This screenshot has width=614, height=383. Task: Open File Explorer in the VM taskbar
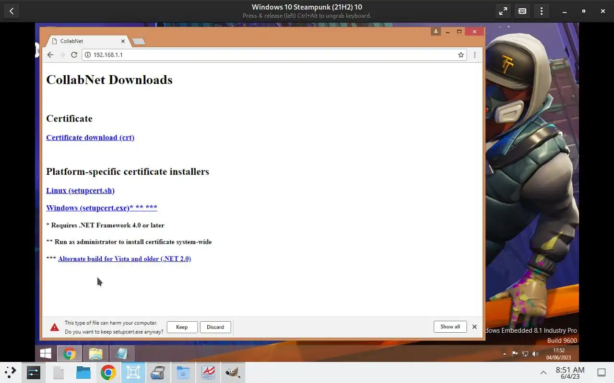tap(95, 354)
